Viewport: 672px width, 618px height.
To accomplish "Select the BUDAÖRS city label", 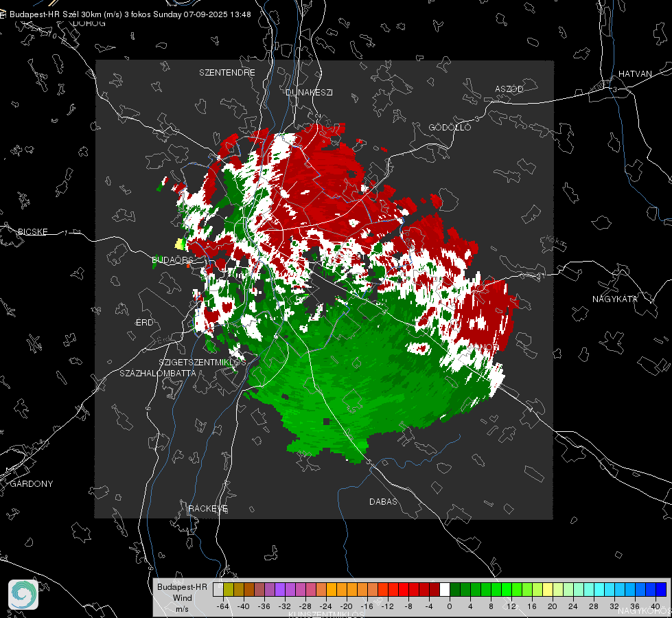I will (x=172, y=260).
